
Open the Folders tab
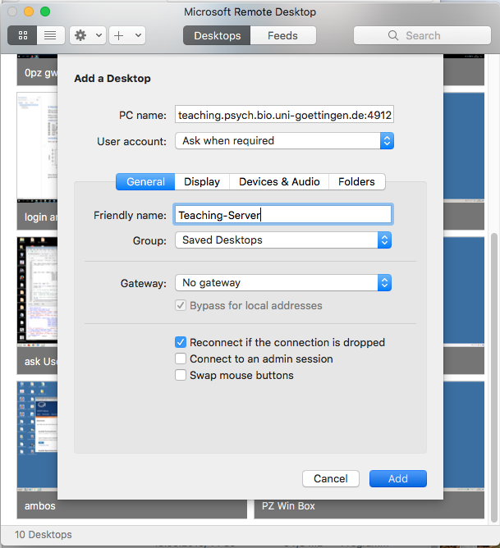356,182
